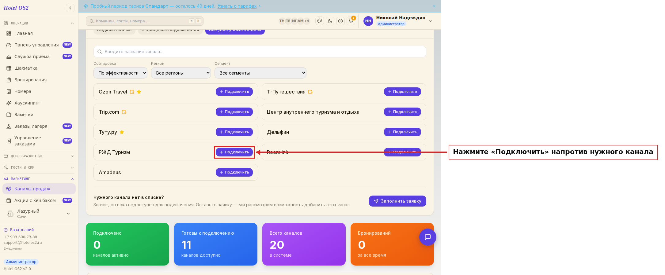Expand the Ценообразование sidebar section
The width and height of the screenshot is (665, 275).
39,156
